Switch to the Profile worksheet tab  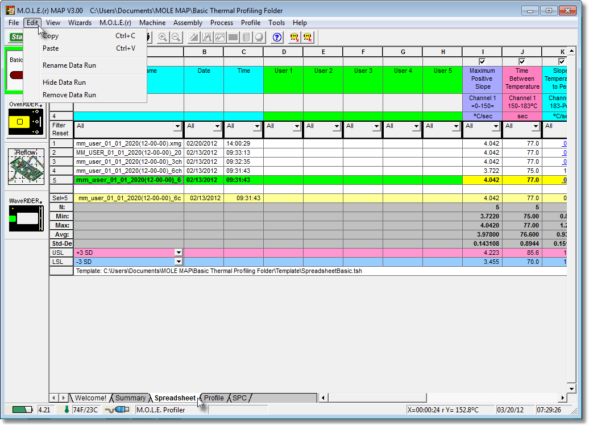[x=214, y=398]
